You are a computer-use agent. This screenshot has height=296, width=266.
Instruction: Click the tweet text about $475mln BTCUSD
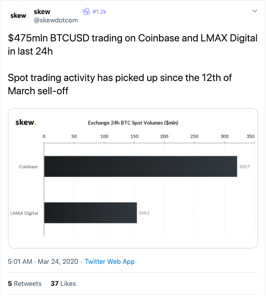133,44
